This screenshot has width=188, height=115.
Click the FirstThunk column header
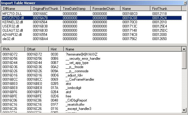(166, 9)
